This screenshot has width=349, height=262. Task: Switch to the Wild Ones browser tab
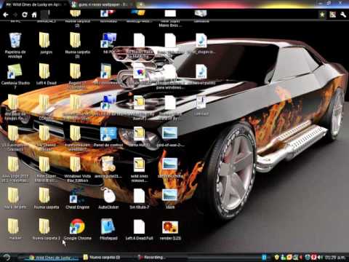click(34, 4)
